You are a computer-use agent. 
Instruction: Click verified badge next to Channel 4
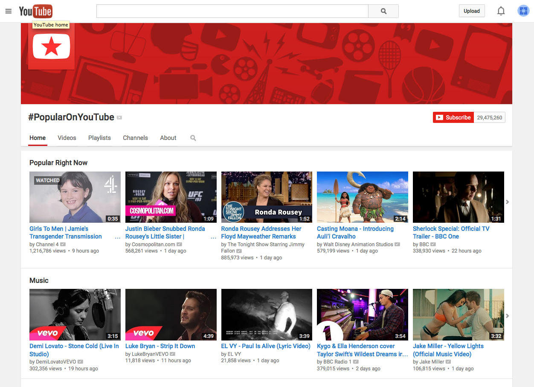tap(63, 244)
